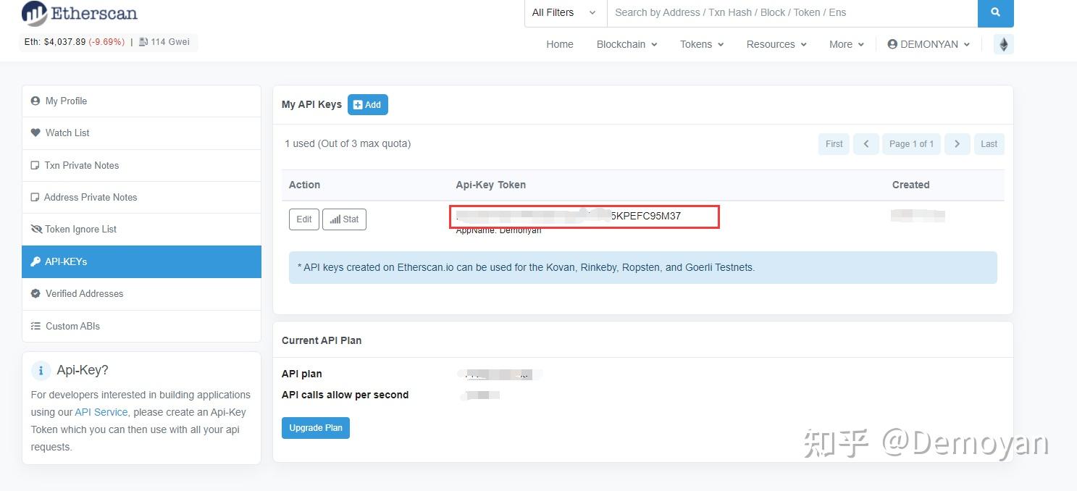Click the Upgrade Plan button
1077x491 pixels.
pyautogui.click(x=316, y=428)
